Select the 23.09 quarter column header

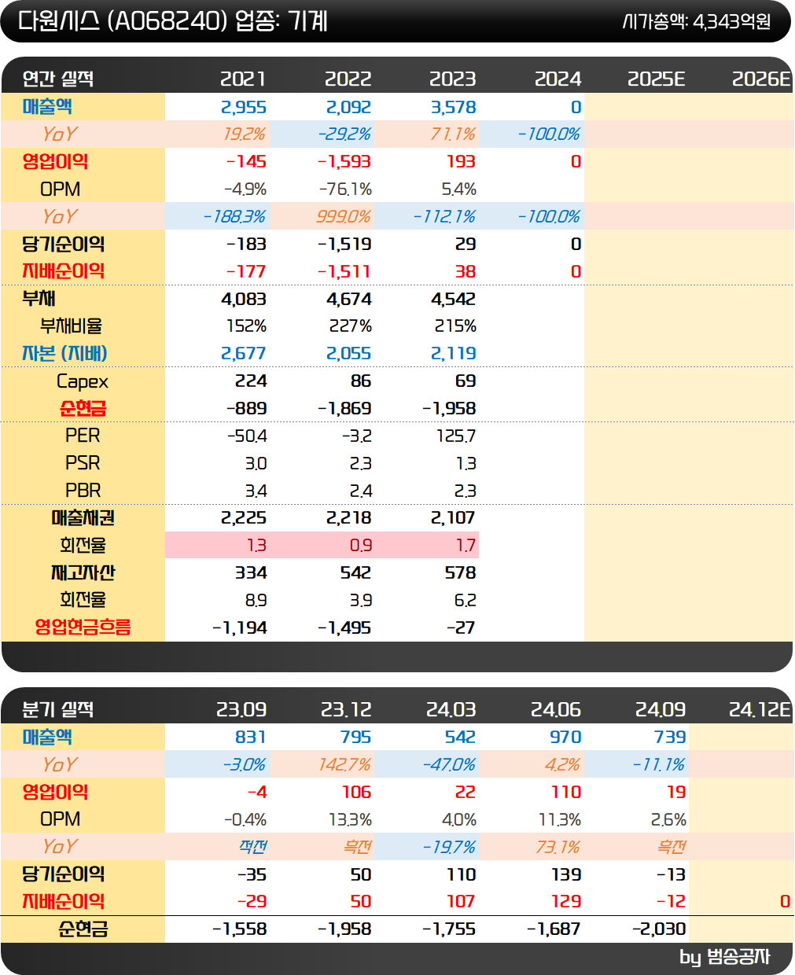coord(241,709)
